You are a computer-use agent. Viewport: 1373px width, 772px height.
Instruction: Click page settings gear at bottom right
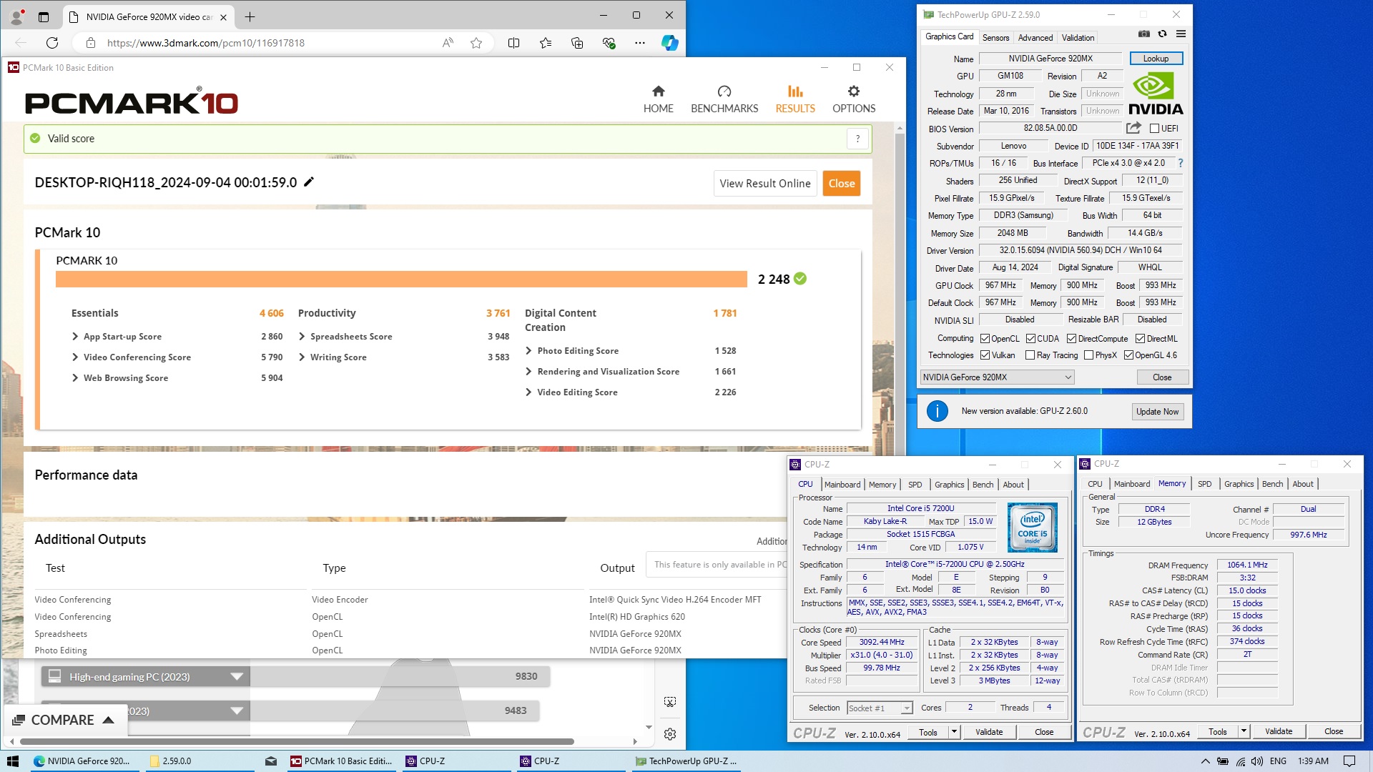[670, 734]
